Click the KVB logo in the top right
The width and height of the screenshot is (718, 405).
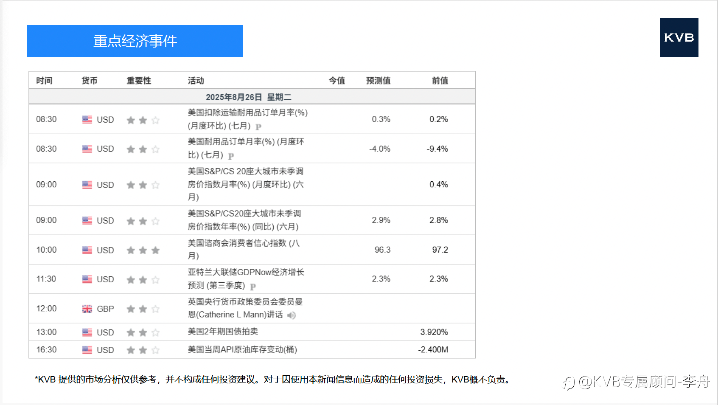(x=679, y=37)
